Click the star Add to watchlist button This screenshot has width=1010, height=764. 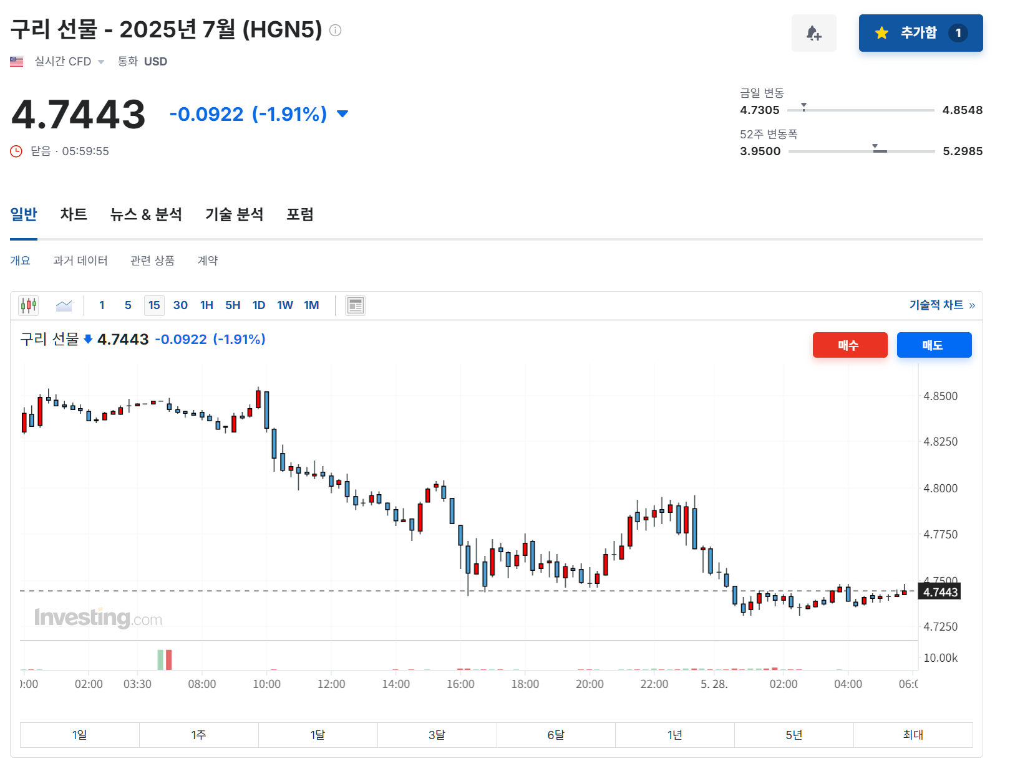920,33
